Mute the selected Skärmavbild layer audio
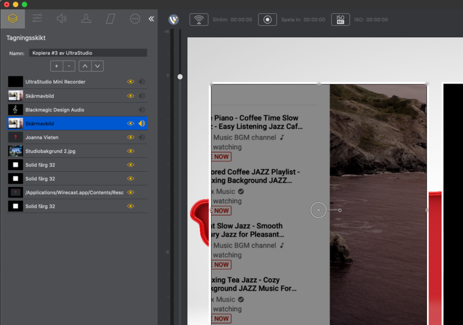 pos(142,123)
